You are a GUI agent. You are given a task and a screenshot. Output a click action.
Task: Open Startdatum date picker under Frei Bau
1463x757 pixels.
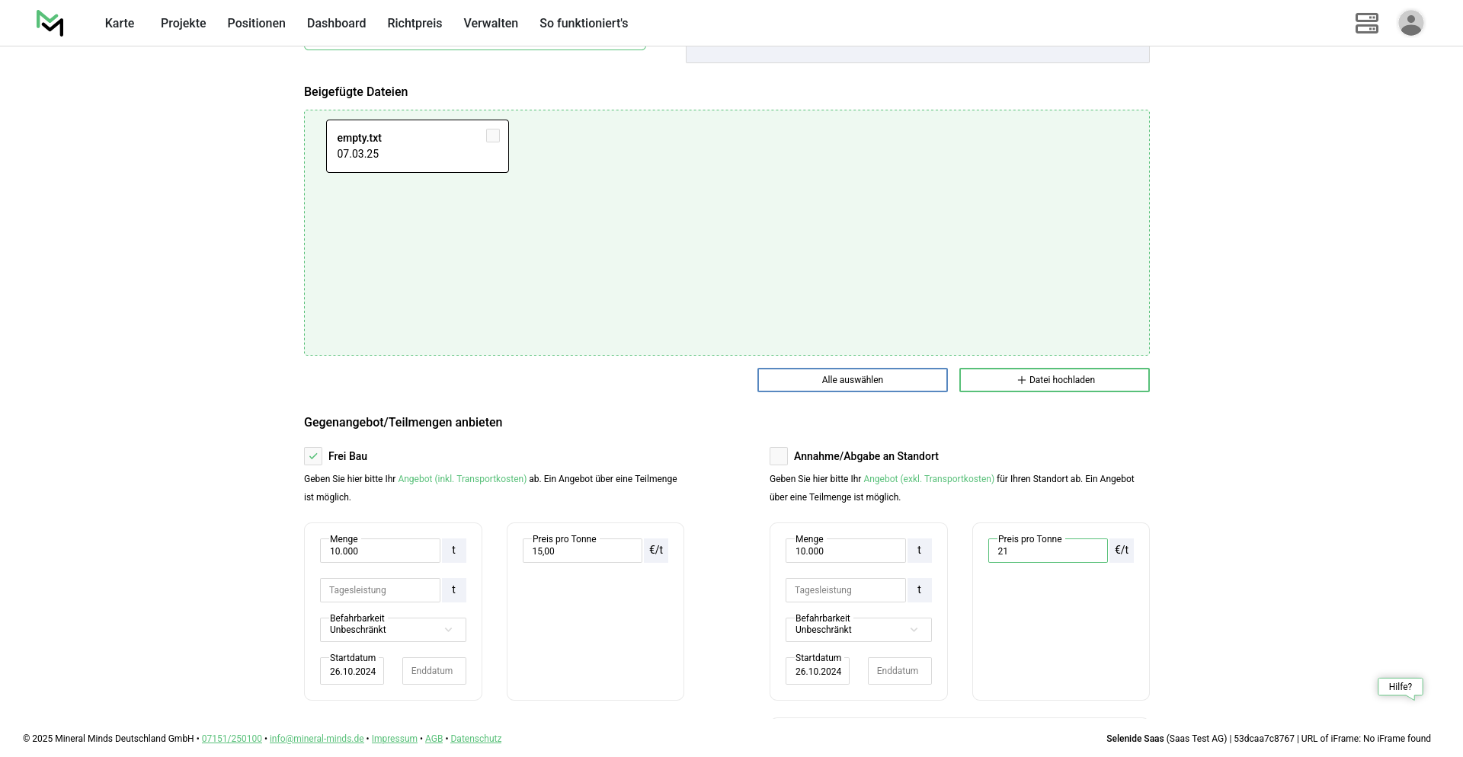pos(352,672)
